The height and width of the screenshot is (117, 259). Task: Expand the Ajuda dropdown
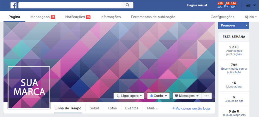click(x=251, y=17)
